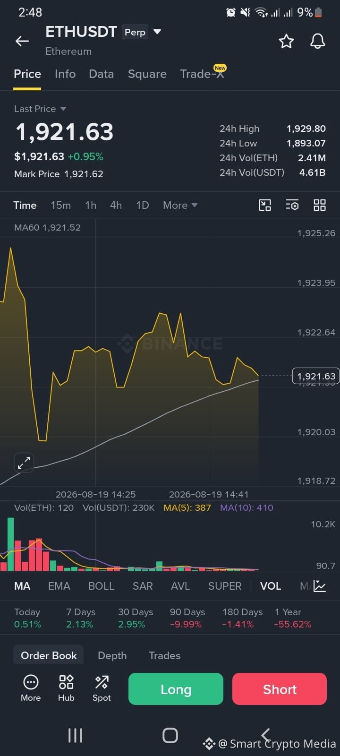Click the 1 Year -55.62% performance
The width and height of the screenshot is (340, 756).
(x=293, y=618)
